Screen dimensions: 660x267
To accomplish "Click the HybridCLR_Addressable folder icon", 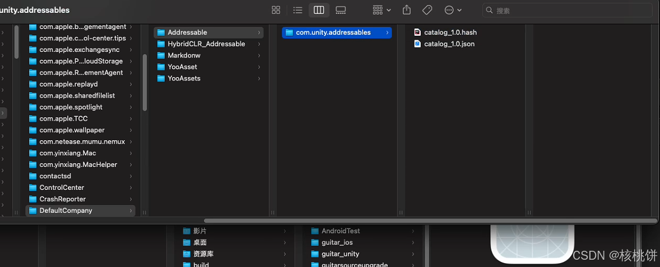I will coord(161,44).
